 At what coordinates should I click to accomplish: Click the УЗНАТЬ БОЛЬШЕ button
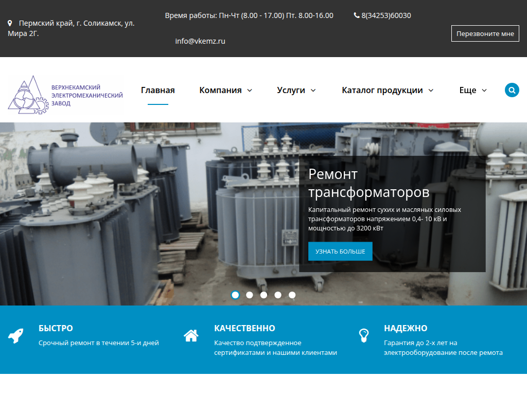pyautogui.click(x=340, y=251)
